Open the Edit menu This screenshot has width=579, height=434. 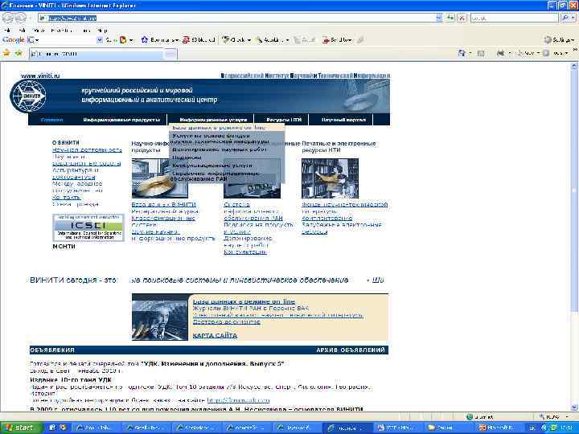[x=22, y=31]
